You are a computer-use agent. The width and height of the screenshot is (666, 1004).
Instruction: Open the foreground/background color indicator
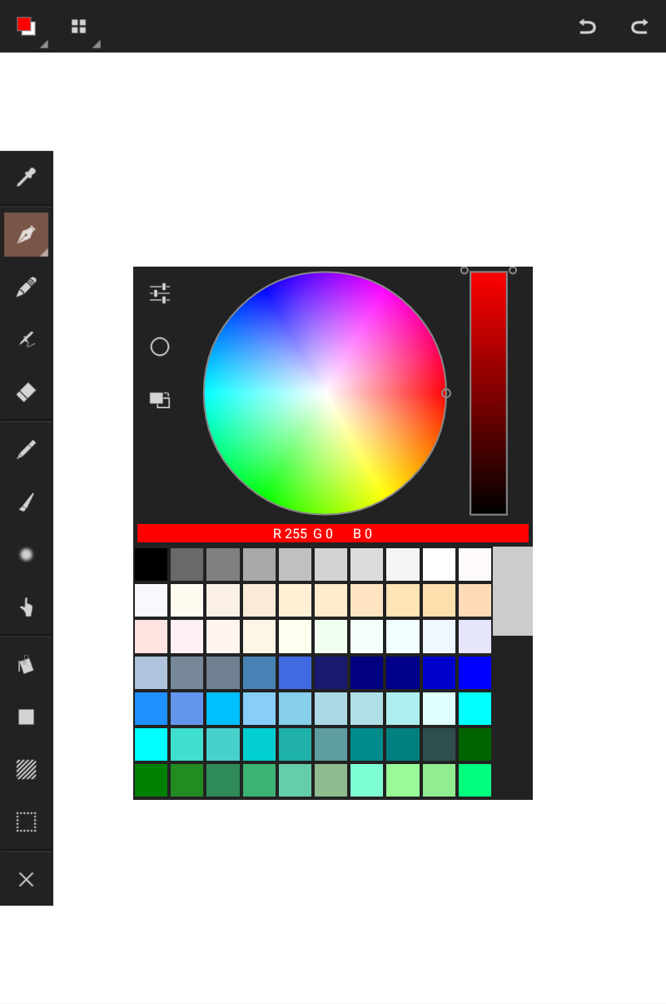[x=27, y=27]
